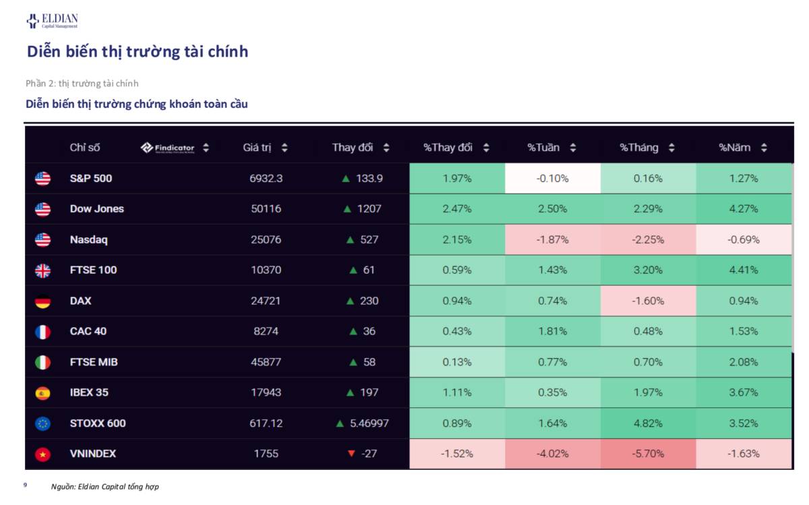The image size is (809, 505).
Task: Click the green up arrow in Dow Jones row
Action: [347, 209]
